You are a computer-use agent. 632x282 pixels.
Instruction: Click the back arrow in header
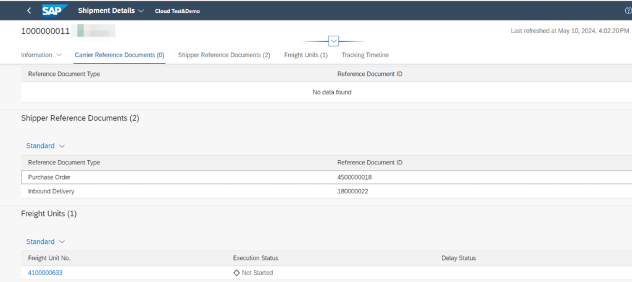click(x=29, y=10)
